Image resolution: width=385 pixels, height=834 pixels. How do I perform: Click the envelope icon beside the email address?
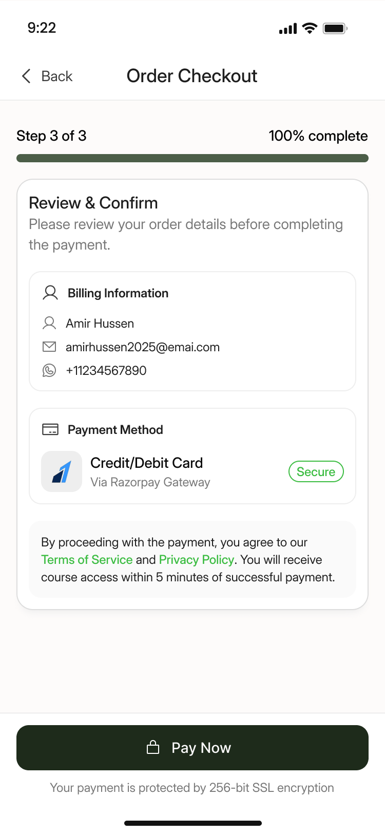click(x=49, y=346)
